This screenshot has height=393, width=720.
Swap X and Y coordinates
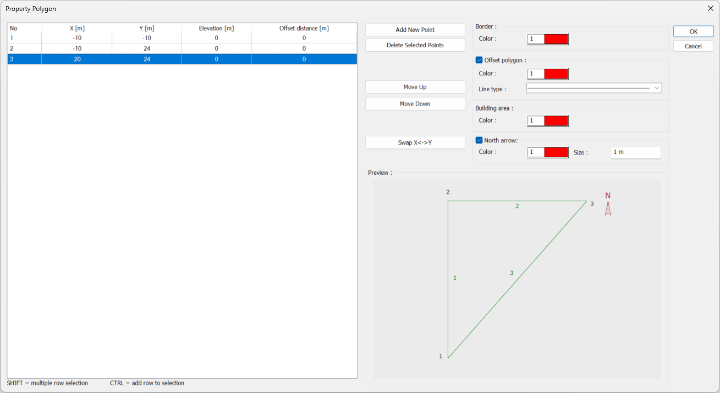click(415, 142)
